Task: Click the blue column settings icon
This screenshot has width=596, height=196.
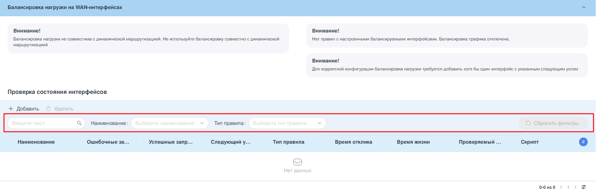Action: point(583,142)
